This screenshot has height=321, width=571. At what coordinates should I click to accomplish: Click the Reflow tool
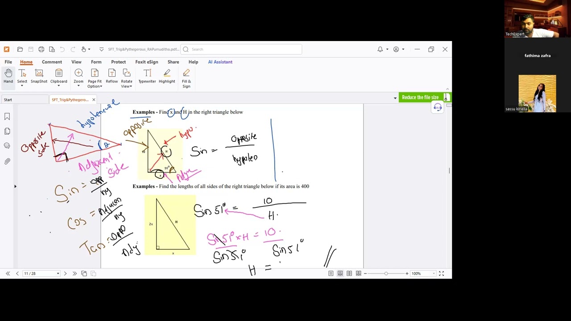click(x=112, y=76)
